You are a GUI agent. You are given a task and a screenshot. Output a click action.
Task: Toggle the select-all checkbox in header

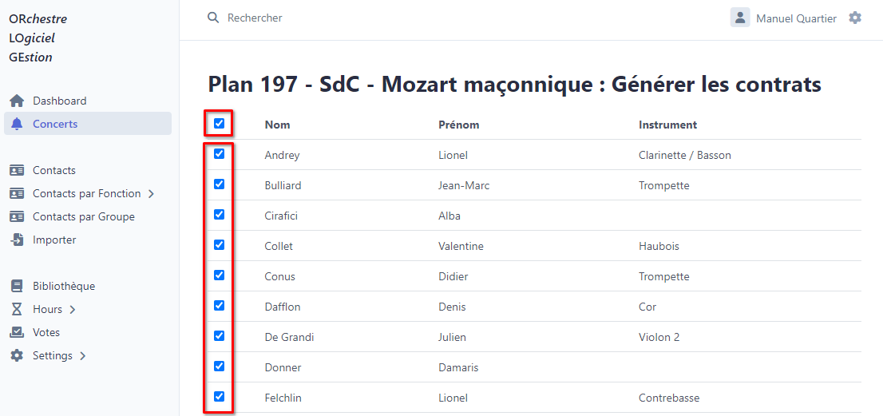click(219, 124)
